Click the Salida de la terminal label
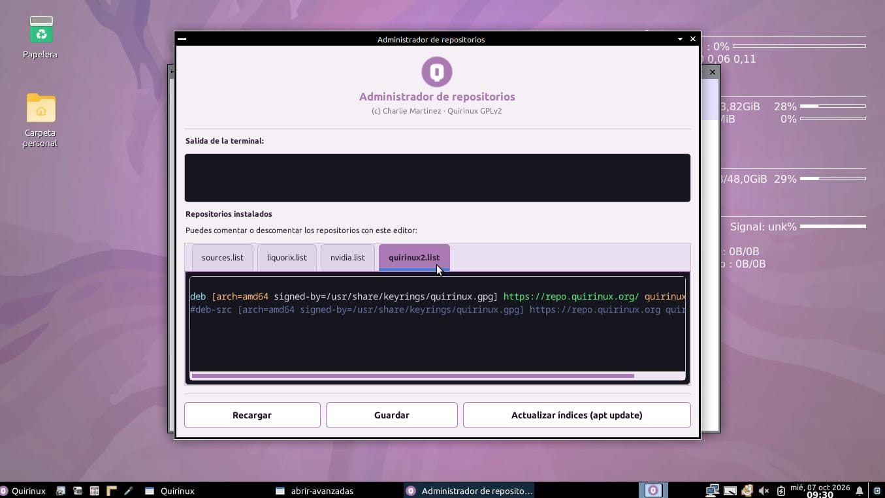Viewport: 885px width, 498px height. tap(225, 141)
